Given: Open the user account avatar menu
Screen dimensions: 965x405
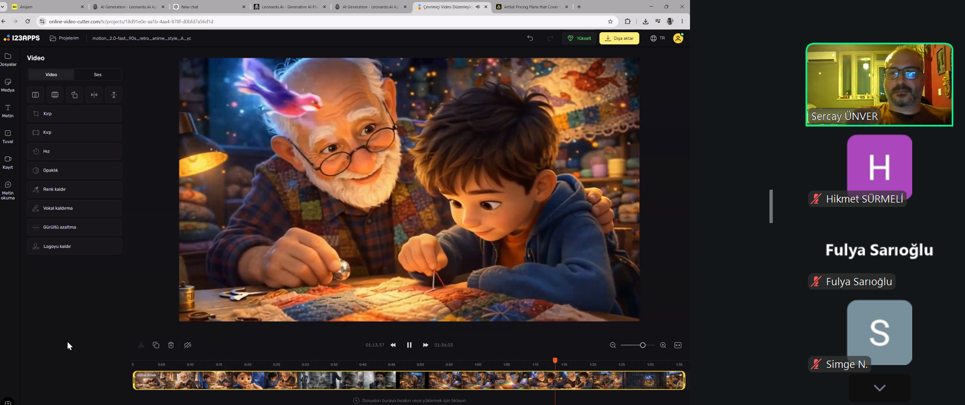Looking at the screenshot, I should tap(678, 38).
